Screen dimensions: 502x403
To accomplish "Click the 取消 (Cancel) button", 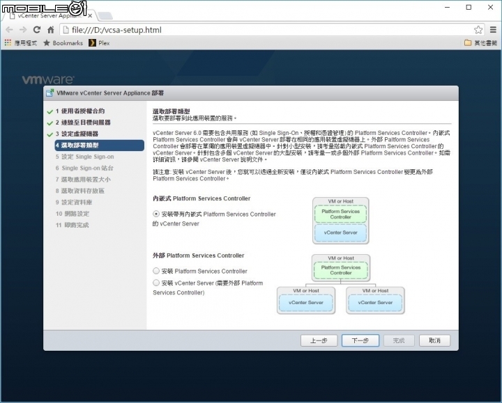I will tap(434, 340).
